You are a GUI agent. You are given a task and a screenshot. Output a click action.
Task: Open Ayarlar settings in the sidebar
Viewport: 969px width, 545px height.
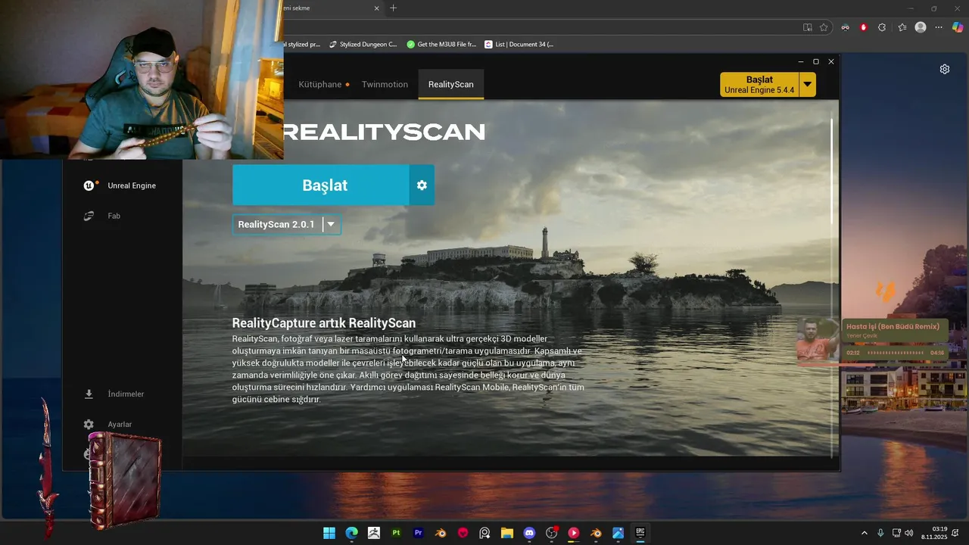(107, 424)
